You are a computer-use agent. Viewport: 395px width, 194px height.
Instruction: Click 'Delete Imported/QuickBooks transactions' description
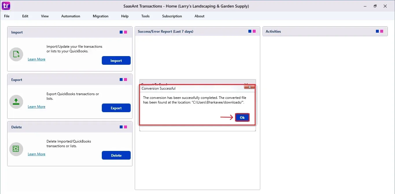click(x=69, y=143)
